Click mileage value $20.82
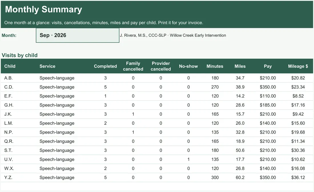Screen dimensions: 314x192 (298, 78)
